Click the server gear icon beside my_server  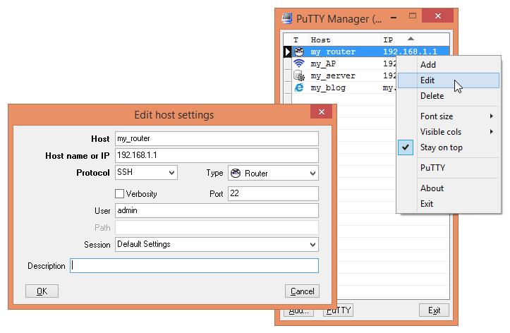click(299, 75)
